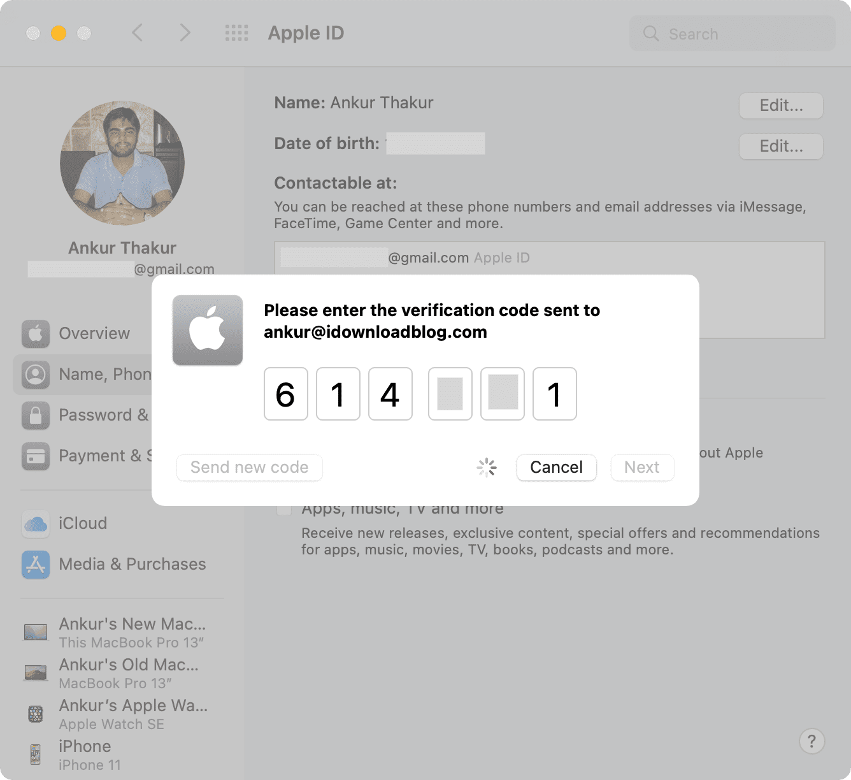Go back with the left chevron
This screenshot has height=780, width=851.
coord(137,32)
